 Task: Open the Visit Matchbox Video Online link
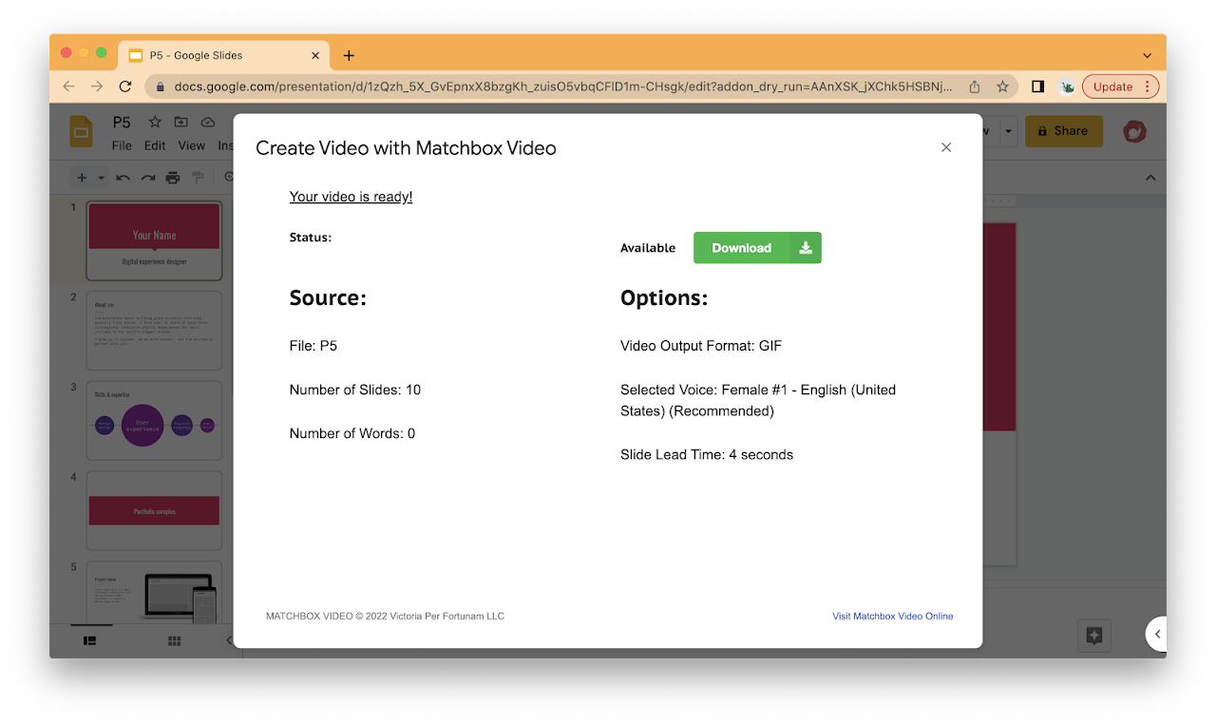pos(893,617)
